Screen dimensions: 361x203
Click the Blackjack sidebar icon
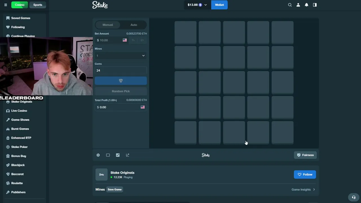click(x=8, y=165)
